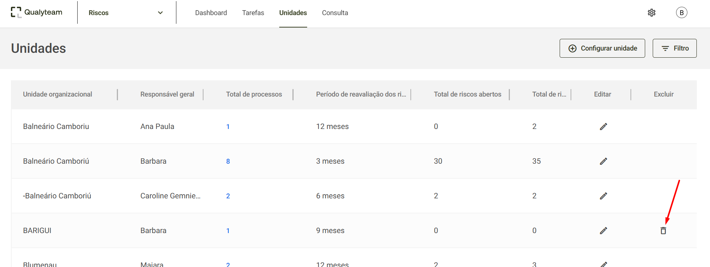This screenshot has height=267, width=710.
Task: Click the total risks value 35
Action: tap(536, 161)
